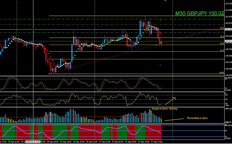The image size is (232, 144).
Task: Click the 16 Sep 21:00 time axis label
Action: point(92,142)
